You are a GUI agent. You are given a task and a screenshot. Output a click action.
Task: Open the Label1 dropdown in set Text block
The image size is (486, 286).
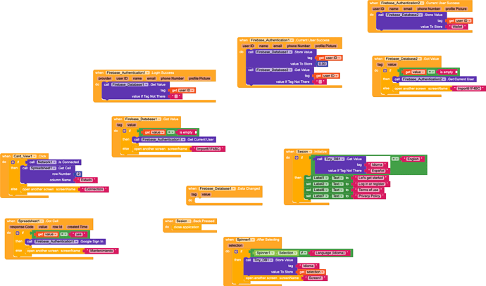click(x=320, y=178)
